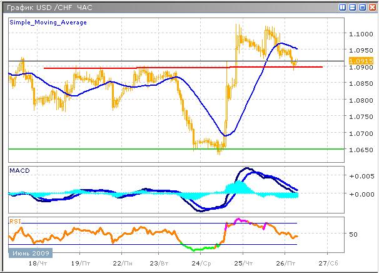Click the MACD panel label
379x273 pixels.
[x=19, y=170]
